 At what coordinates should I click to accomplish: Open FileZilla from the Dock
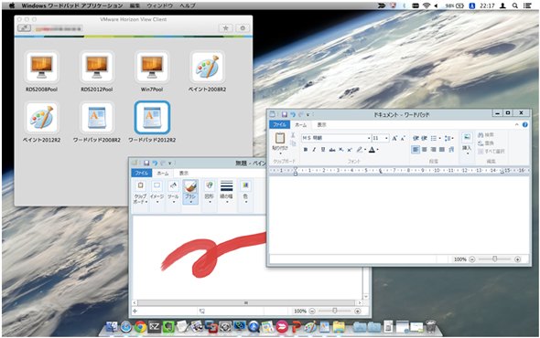155,327
